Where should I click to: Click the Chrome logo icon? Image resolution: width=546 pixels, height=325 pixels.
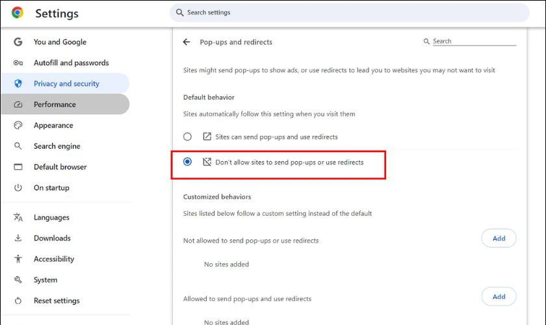pos(18,12)
